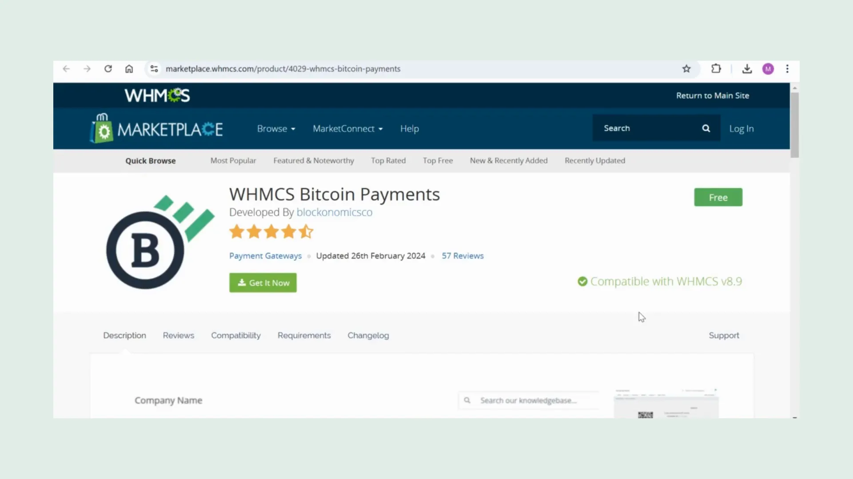Click the Bitcoin Payments product logo
853x479 pixels.
[x=160, y=242]
